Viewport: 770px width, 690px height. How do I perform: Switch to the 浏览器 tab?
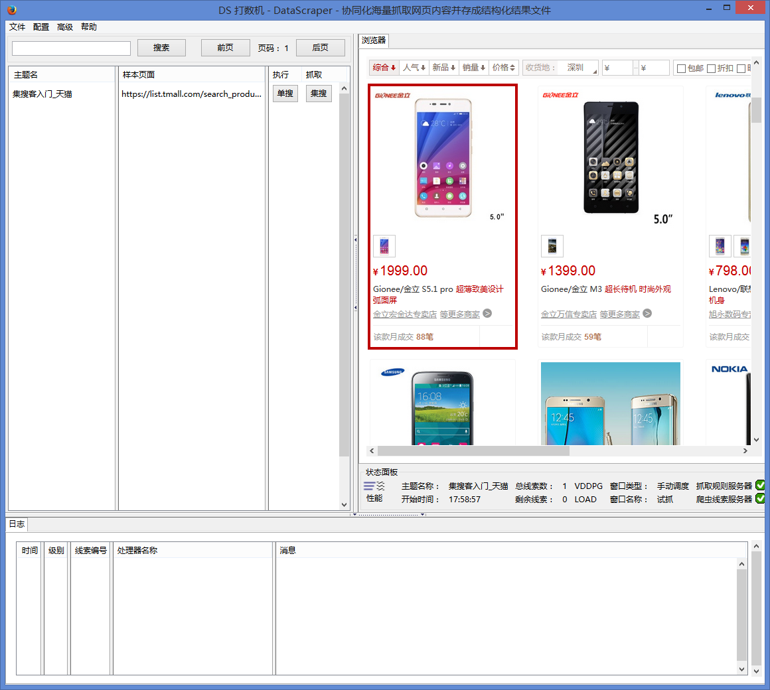pos(374,40)
